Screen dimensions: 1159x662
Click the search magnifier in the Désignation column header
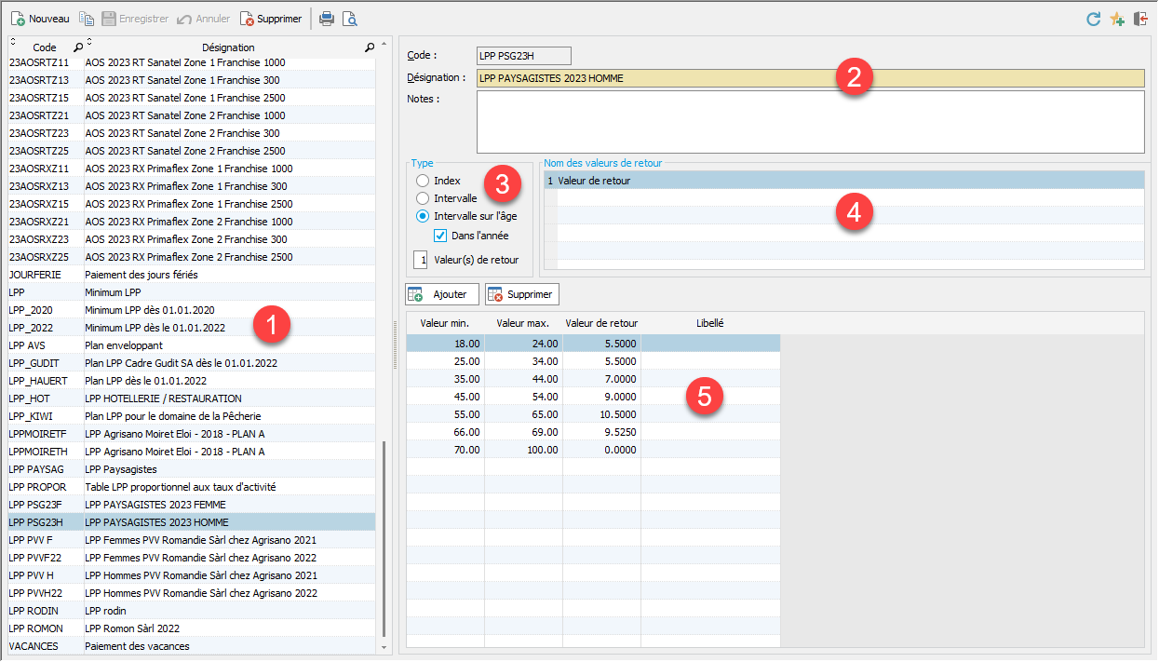point(370,47)
